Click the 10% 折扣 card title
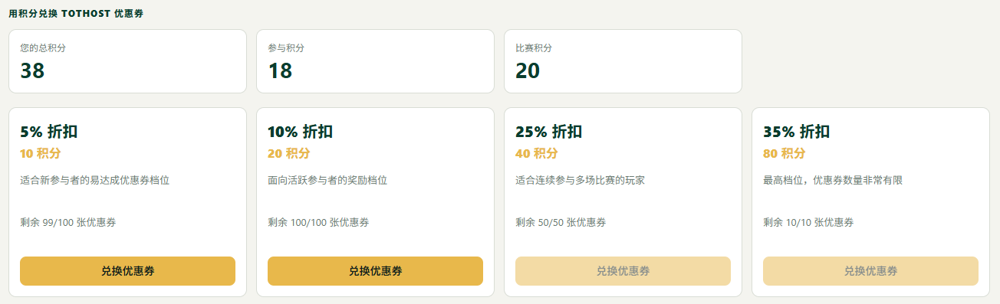The width and height of the screenshot is (1000, 304). pyautogui.click(x=300, y=132)
